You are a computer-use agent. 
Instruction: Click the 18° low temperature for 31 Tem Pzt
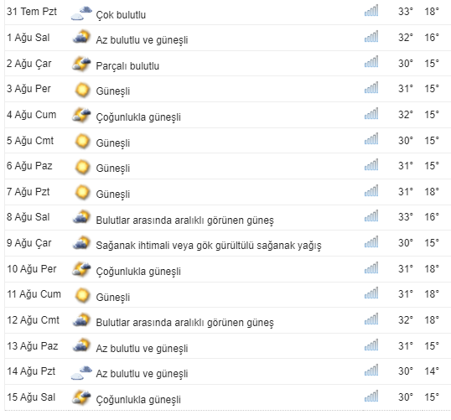coord(432,12)
